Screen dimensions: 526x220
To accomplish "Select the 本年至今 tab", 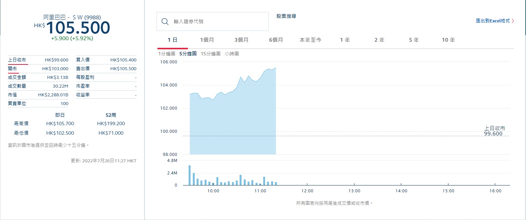I will pyautogui.click(x=310, y=40).
